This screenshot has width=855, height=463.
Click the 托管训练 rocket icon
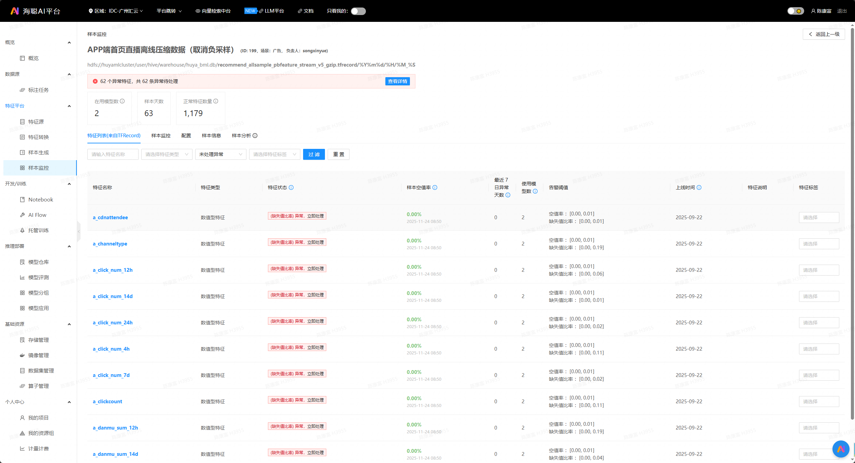[22, 230]
